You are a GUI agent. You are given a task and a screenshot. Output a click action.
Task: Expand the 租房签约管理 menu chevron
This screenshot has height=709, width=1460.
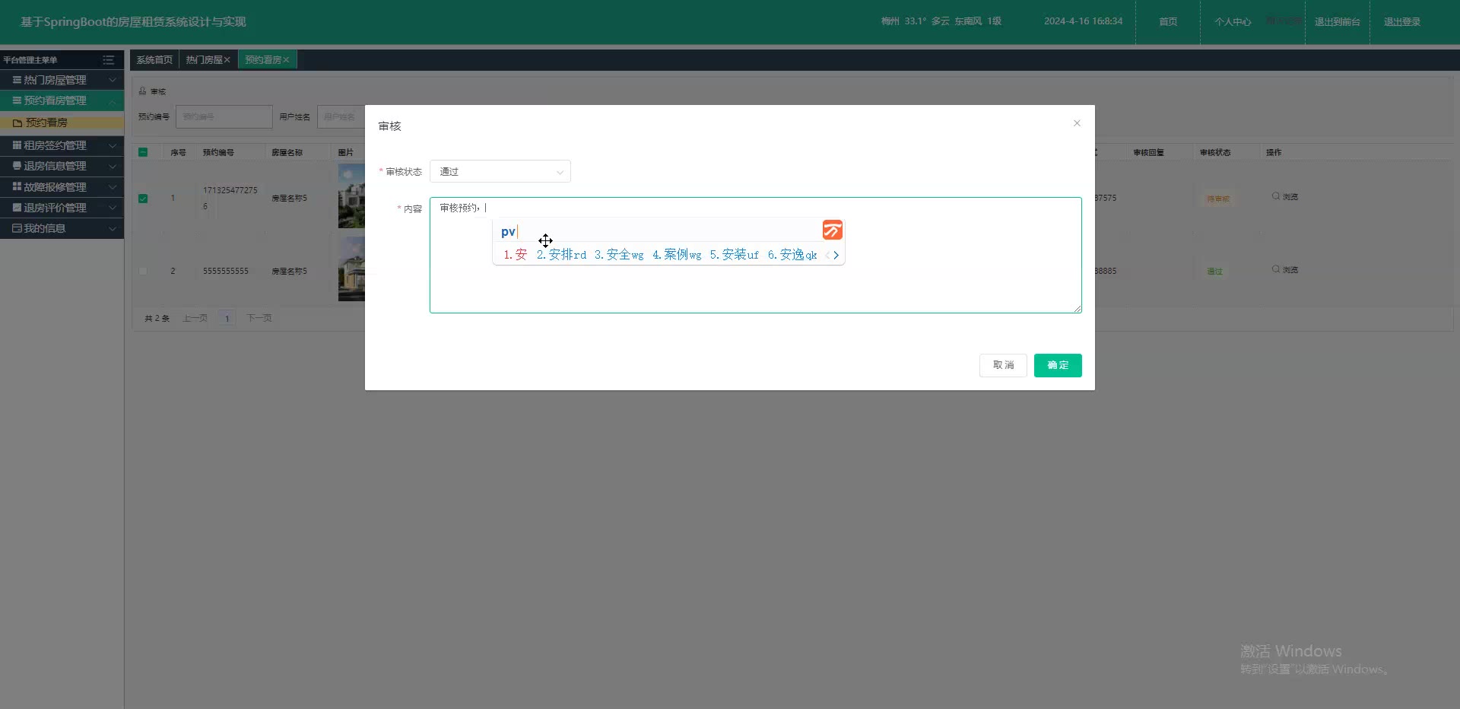tap(113, 145)
